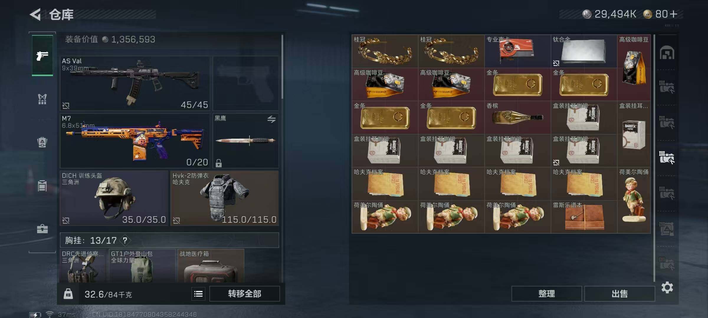Open the medical kit category icon
This screenshot has width=708, height=318.
click(x=42, y=229)
